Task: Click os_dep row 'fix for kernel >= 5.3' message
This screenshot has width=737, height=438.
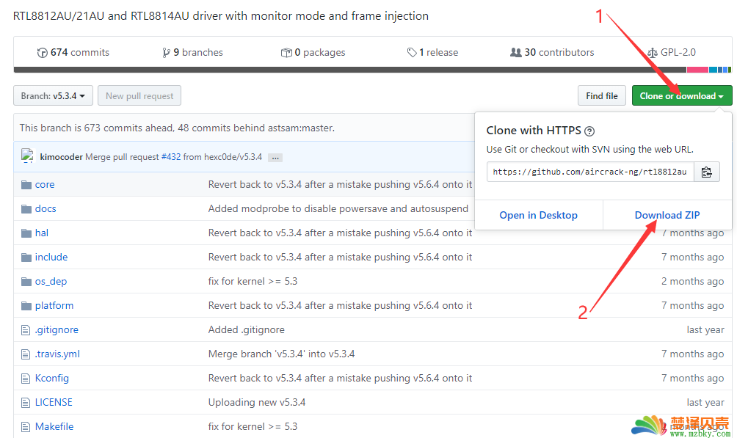Action: pyautogui.click(x=253, y=282)
